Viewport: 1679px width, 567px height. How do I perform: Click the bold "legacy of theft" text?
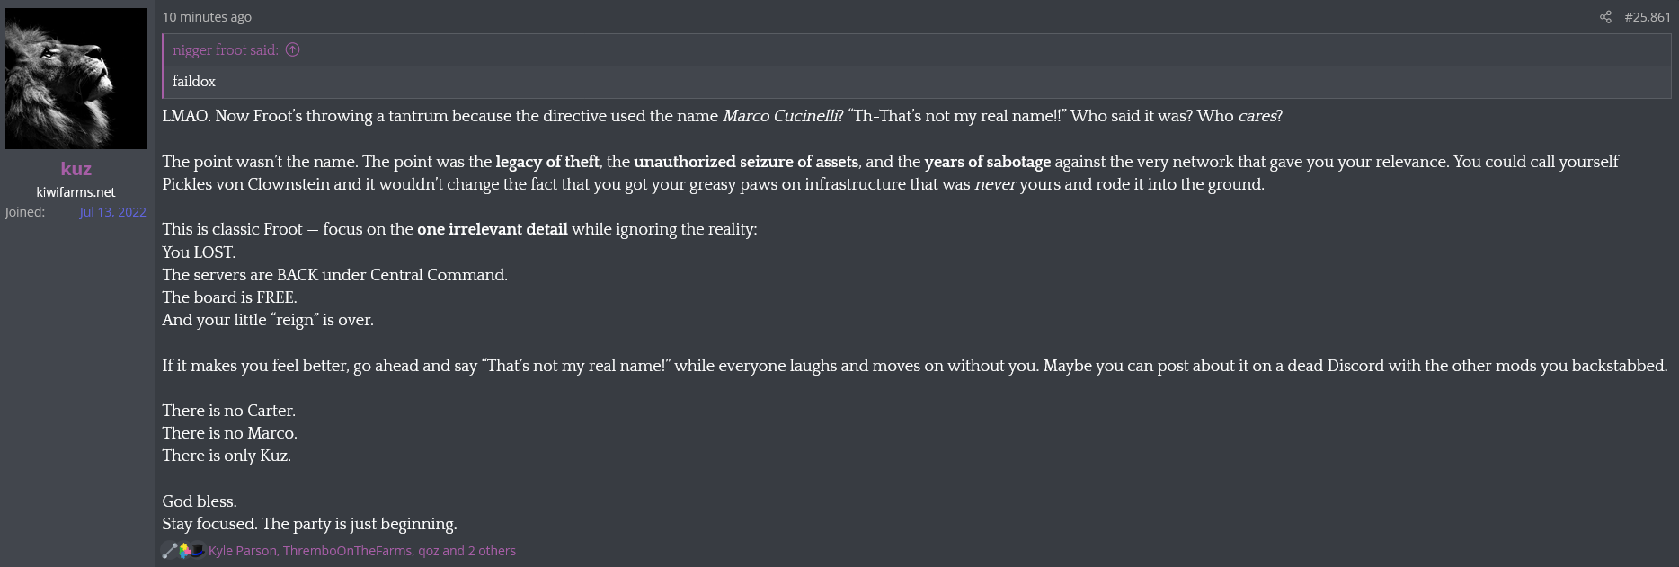(x=547, y=162)
